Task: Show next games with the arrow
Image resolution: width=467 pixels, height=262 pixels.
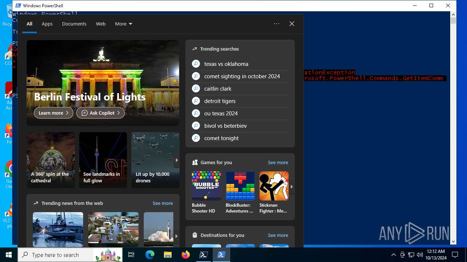Action: click(292, 186)
